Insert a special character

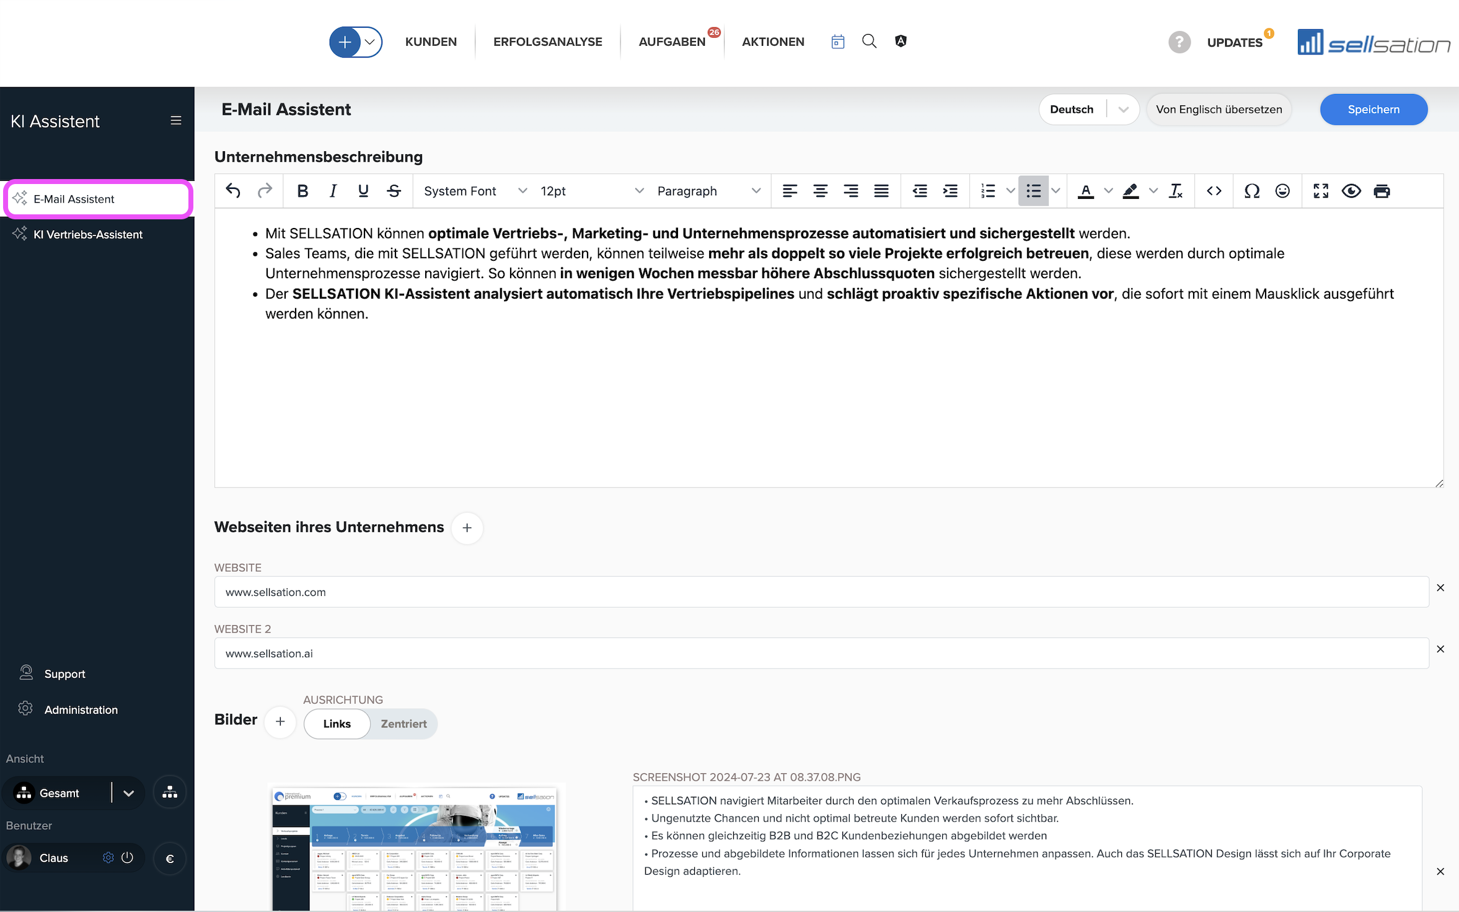[1252, 191]
